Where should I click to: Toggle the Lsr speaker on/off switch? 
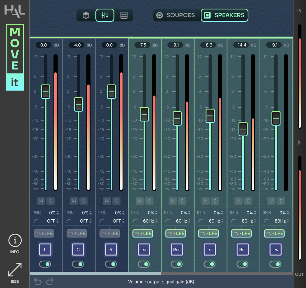point(210,264)
